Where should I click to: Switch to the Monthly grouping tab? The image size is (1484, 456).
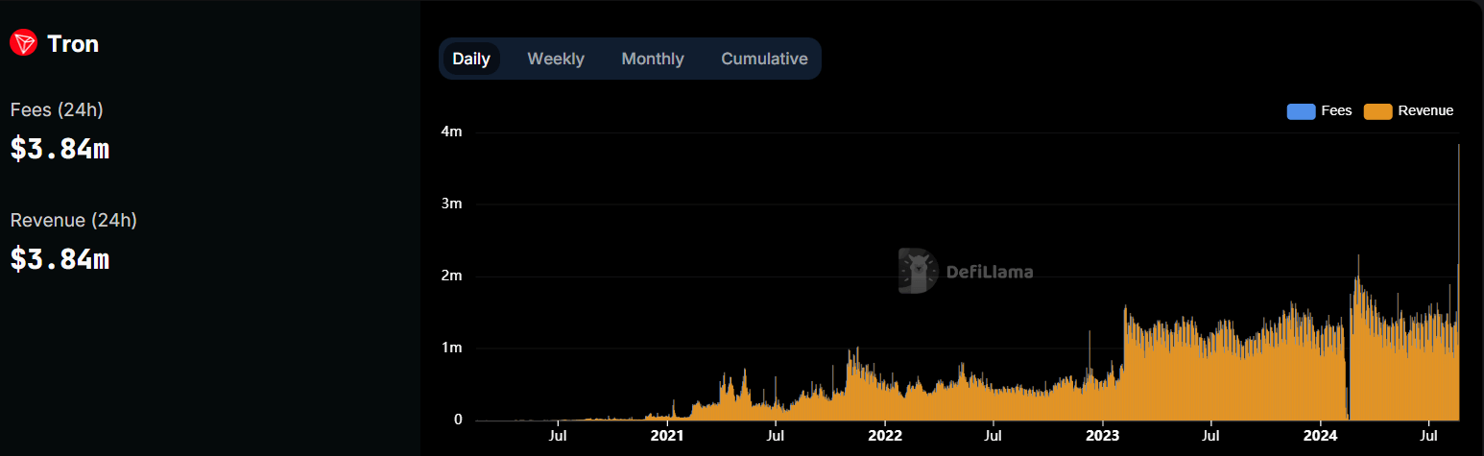653,59
